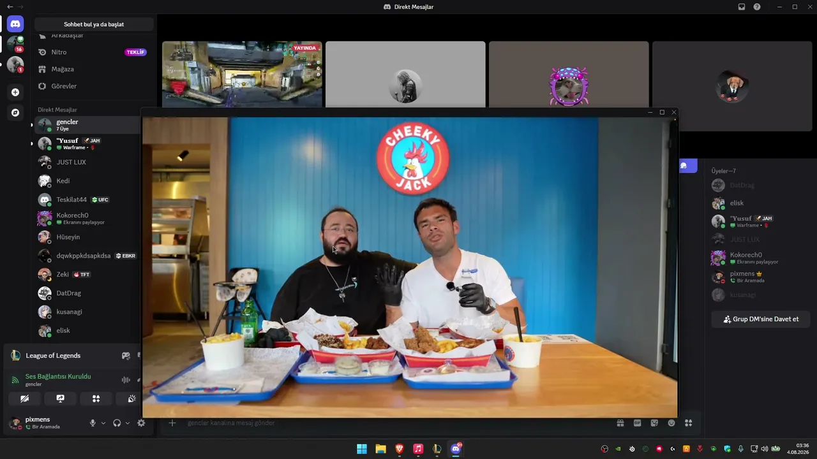Select member pixmens in the Üyeler list

[x=760, y=277]
